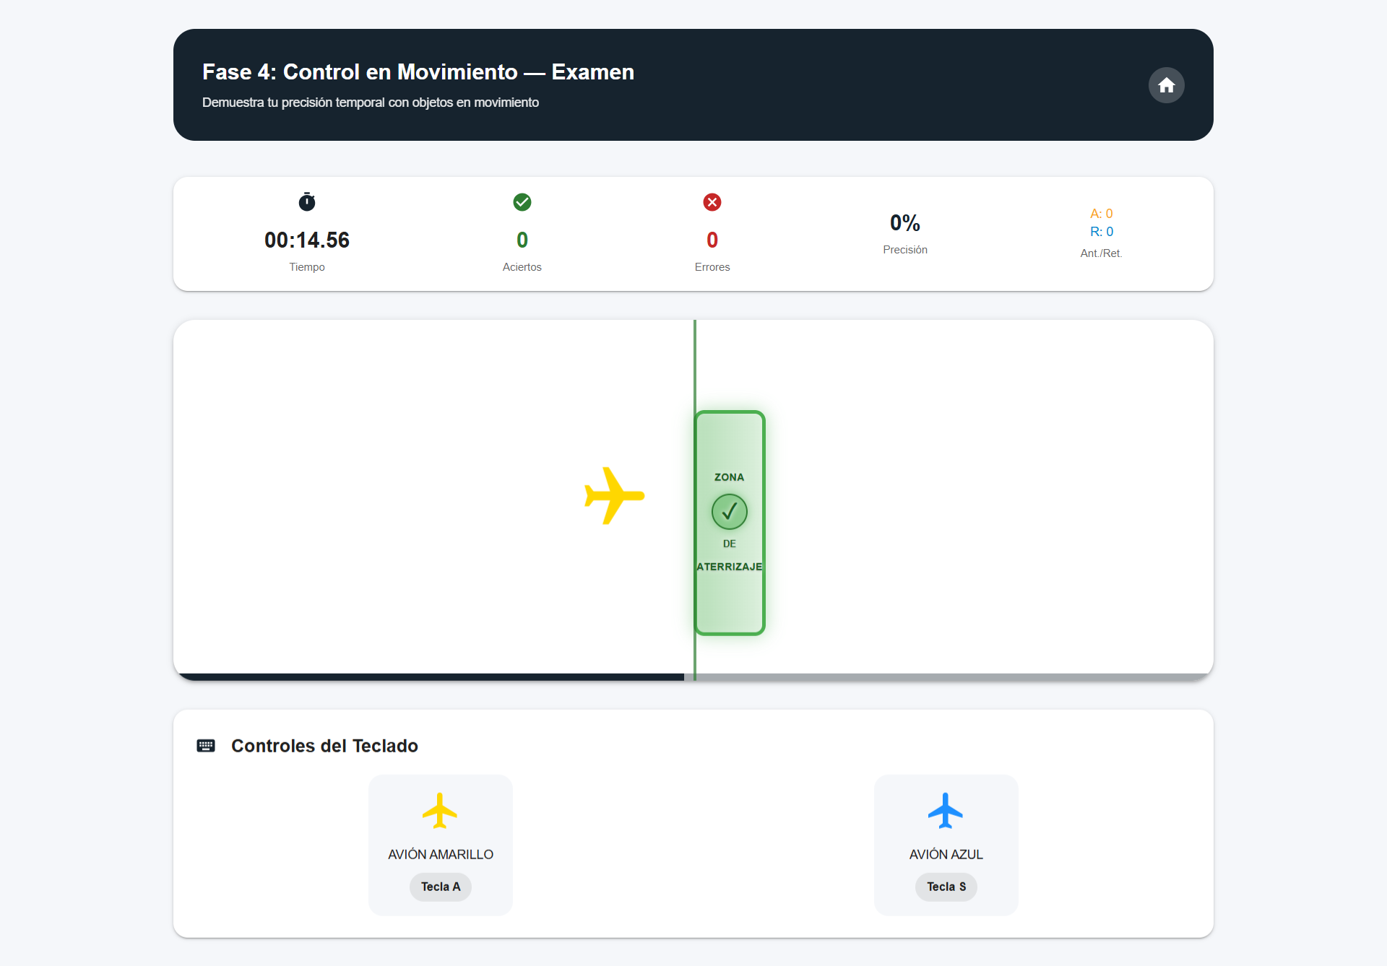This screenshot has width=1387, height=966.
Task: Click the keyboard icon next to Controles del Teclado
Action: [206, 745]
